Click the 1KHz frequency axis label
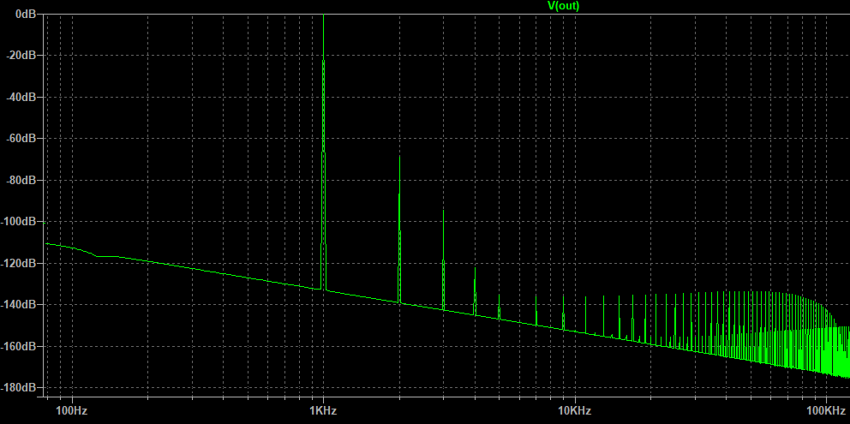The image size is (850, 424). [x=324, y=410]
